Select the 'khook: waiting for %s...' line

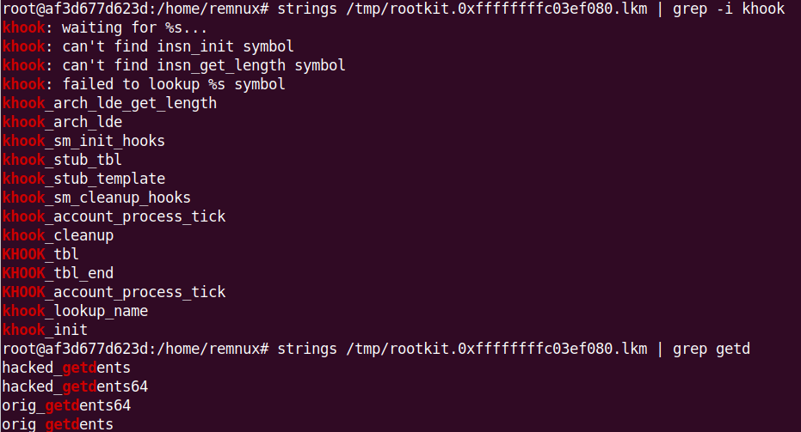click(105, 27)
